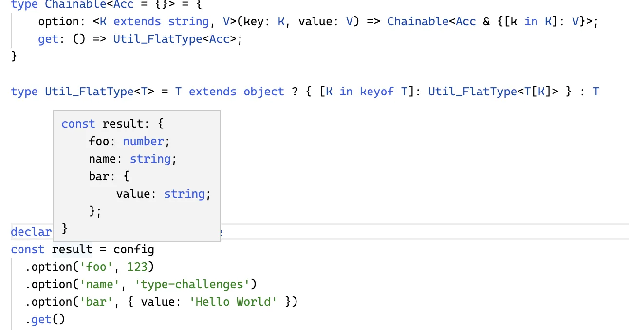
Task: Place cursor on the result variable declaration
Action: coord(72,250)
